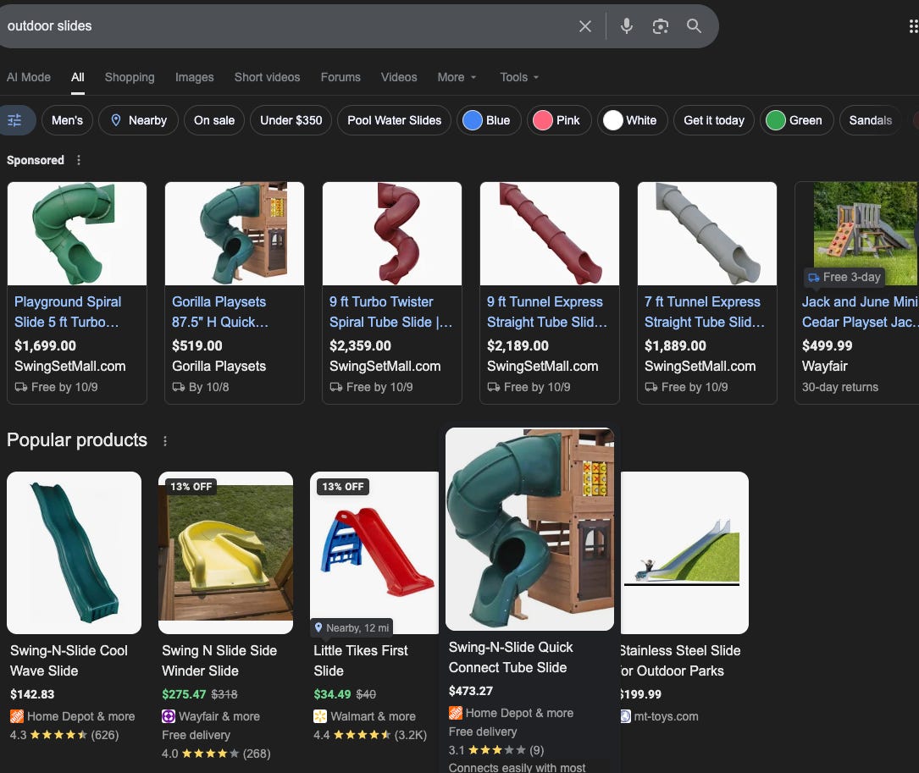Click red Turbo Twister spiral thumbnail
Viewport: 919px width, 773px height.
click(392, 233)
